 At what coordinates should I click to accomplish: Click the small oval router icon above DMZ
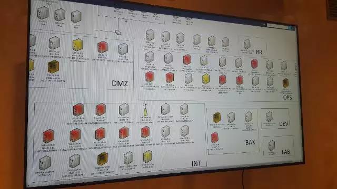point(118,33)
